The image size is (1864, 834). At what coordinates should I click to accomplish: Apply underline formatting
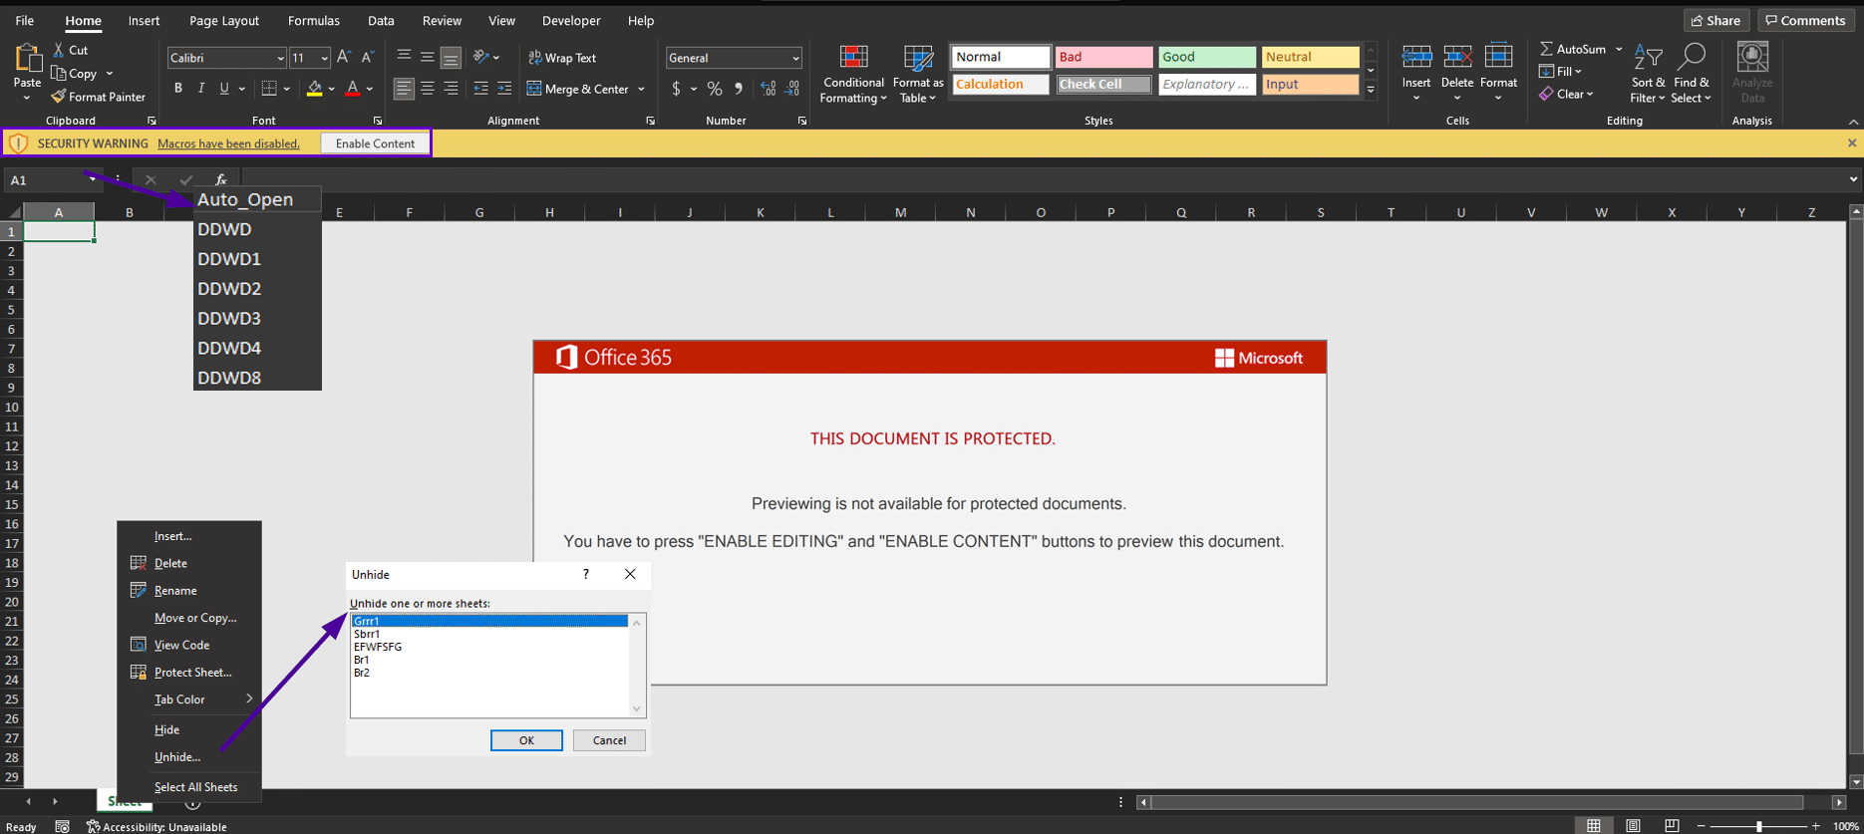click(224, 89)
